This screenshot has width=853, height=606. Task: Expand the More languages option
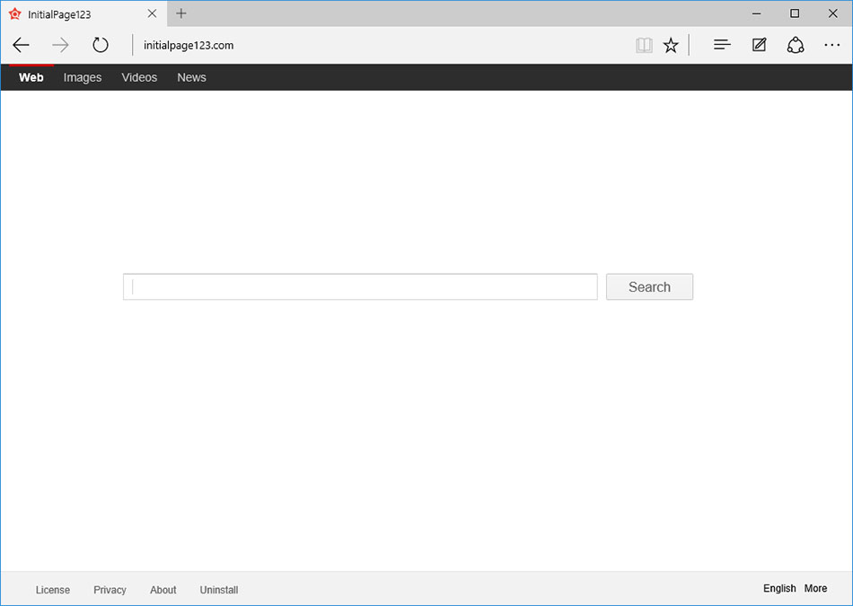(x=815, y=589)
